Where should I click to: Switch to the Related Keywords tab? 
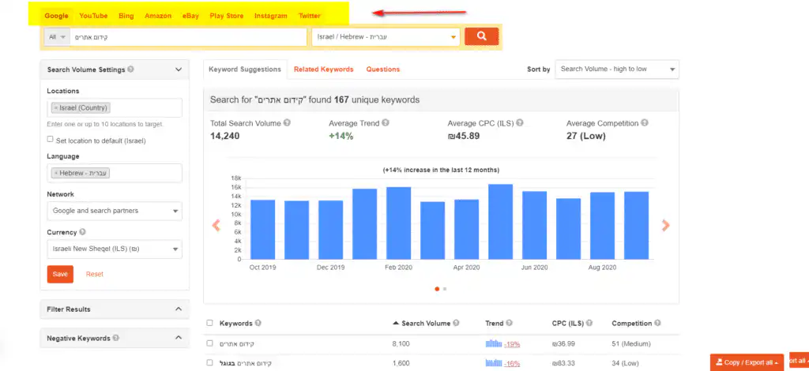coord(323,69)
